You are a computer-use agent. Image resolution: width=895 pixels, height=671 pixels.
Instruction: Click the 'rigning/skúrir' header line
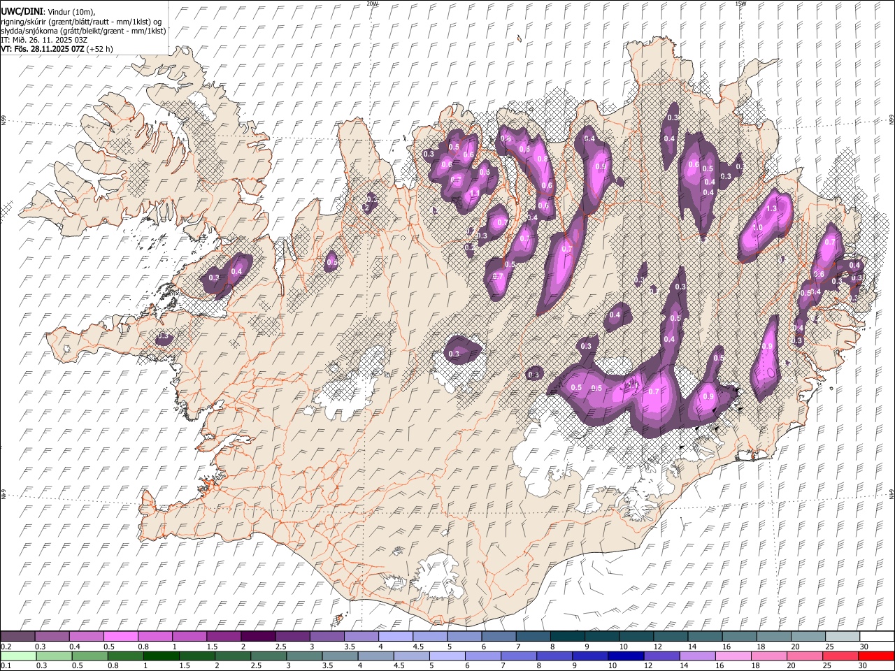[x=81, y=22]
